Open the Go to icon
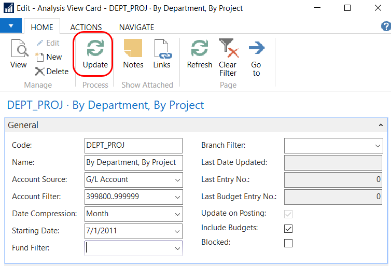 [256, 49]
